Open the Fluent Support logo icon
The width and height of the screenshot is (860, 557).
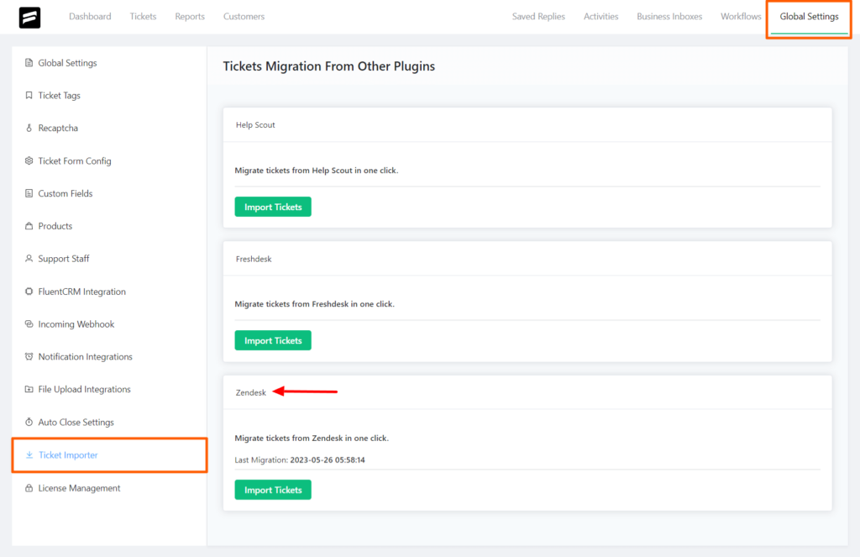(29, 17)
